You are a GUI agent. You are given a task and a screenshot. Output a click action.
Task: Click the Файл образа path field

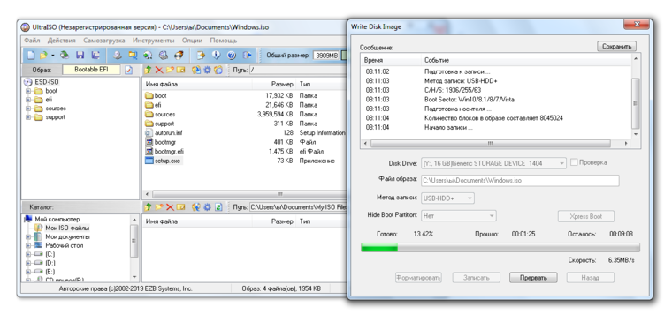coord(520,181)
